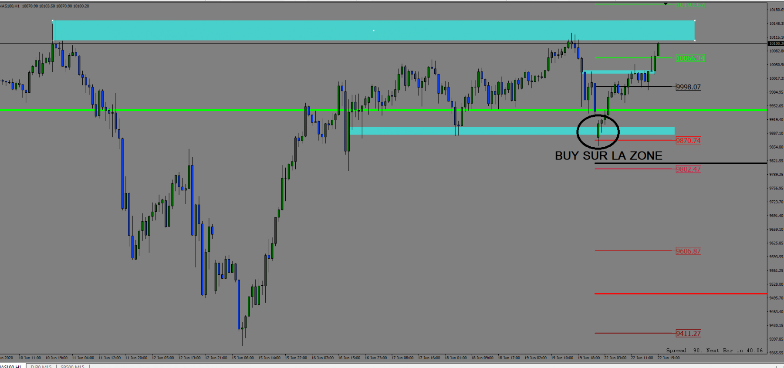
Task: Select the large top cyan resistance rectangle
Action: 373,30
